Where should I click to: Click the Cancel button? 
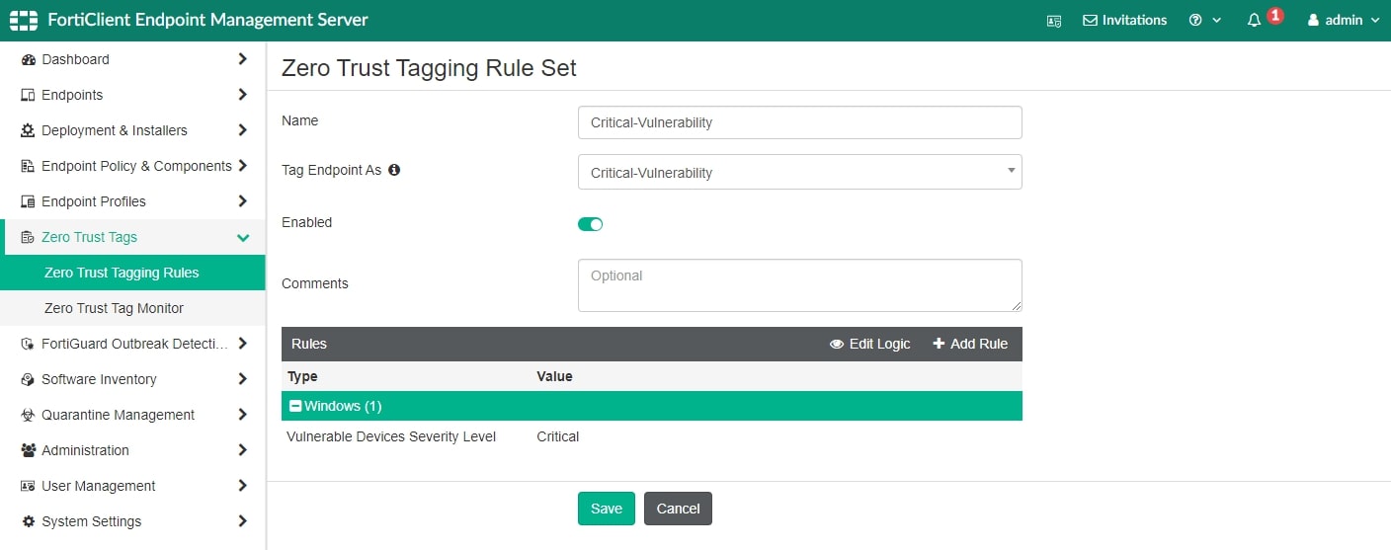click(678, 509)
